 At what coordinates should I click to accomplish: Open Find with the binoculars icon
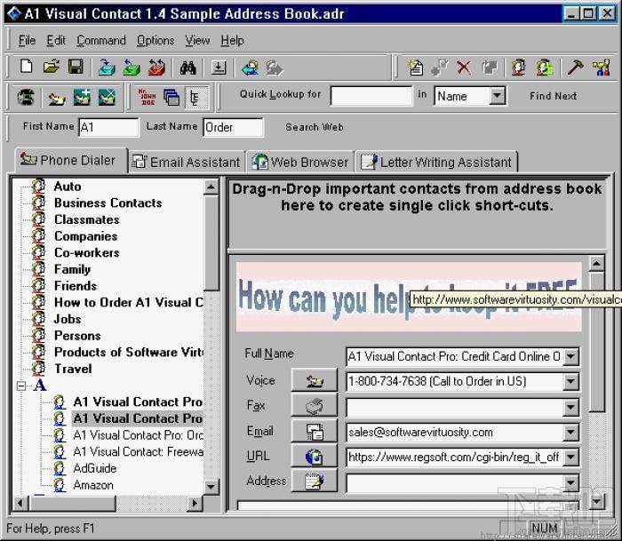[x=188, y=68]
